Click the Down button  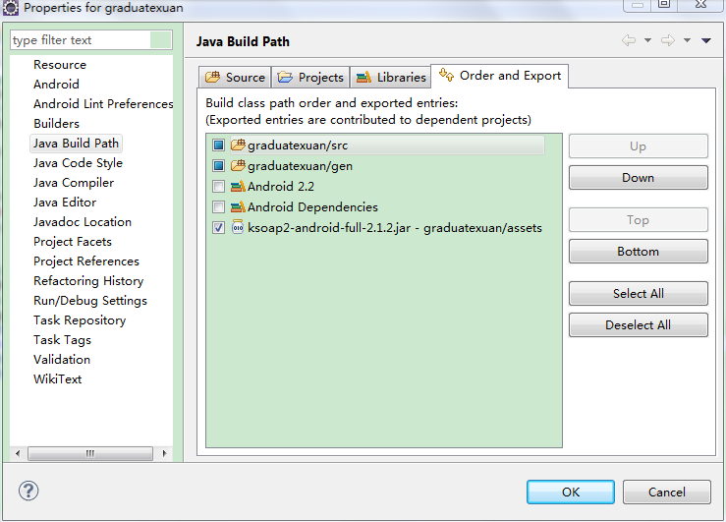(x=638, y=177)
